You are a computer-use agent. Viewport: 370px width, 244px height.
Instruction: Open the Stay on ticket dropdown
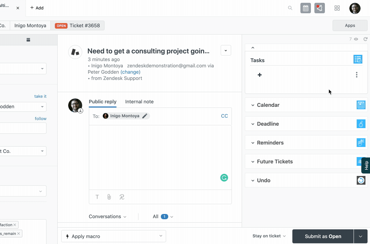(x=269, y=236)
